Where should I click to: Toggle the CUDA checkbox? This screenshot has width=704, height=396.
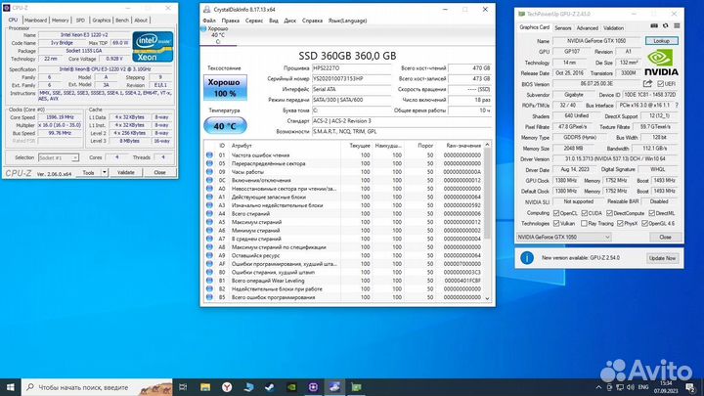coord(585,213)
